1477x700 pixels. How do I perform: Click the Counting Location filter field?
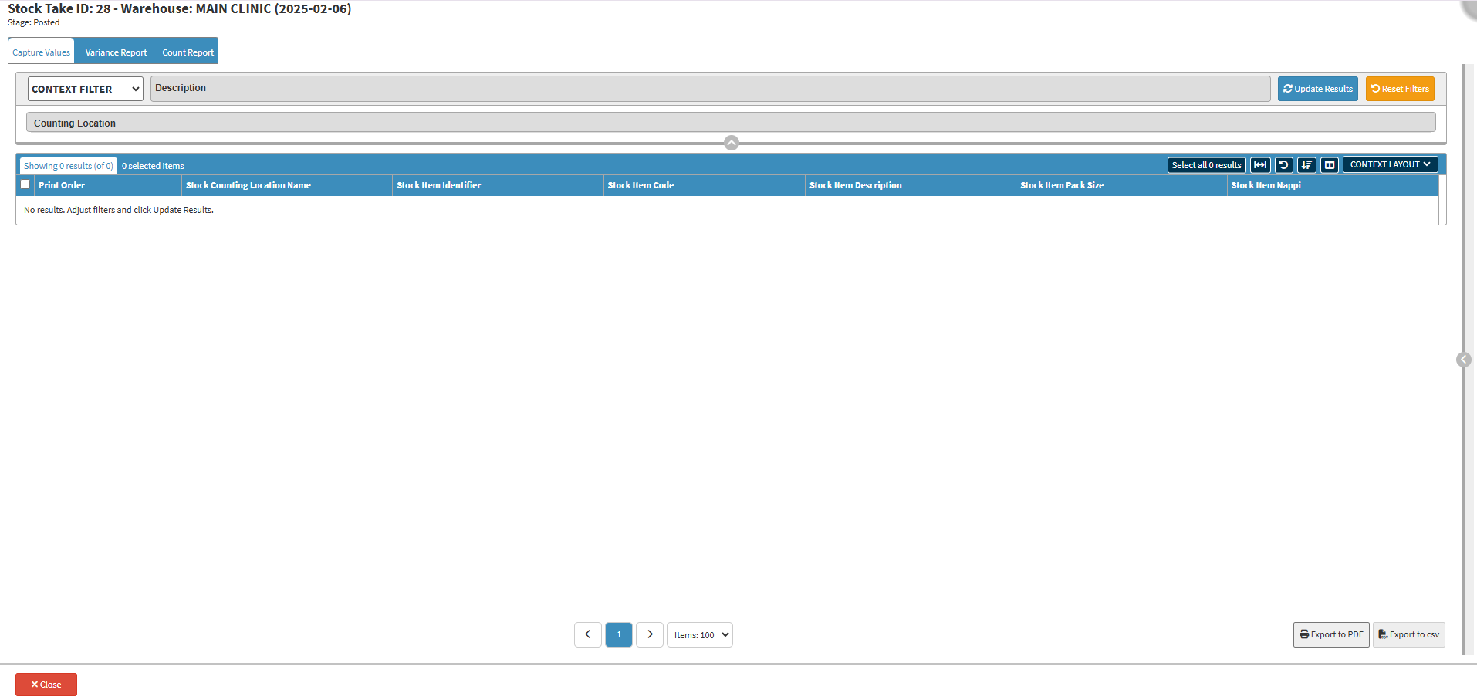pos(731,123)
